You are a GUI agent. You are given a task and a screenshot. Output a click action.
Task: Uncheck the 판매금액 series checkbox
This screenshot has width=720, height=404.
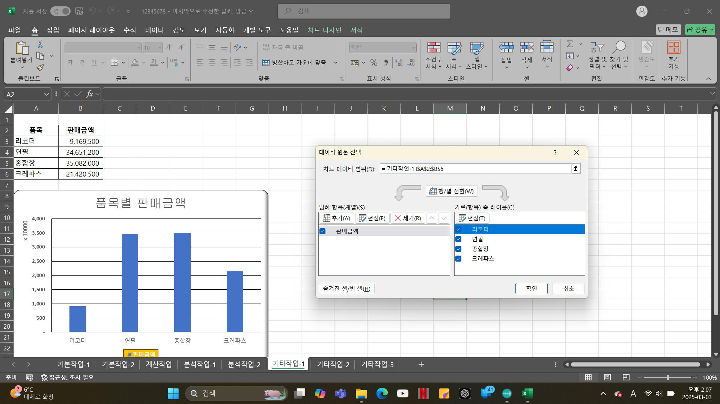coord(322,231)
